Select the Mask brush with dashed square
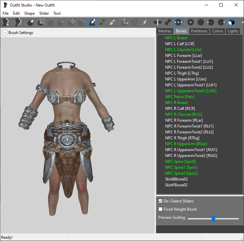The width and height of the screenshot is (244, 241). pyautogui.click(x=41, y=22)
